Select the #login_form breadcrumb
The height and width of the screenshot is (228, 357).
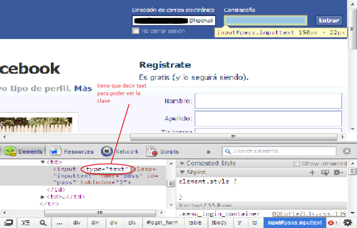coord(162,222)
